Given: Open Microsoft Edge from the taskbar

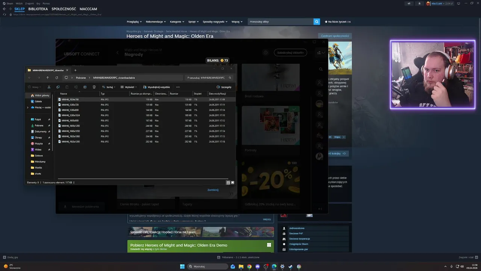Looking at the screenshot, I should point(274,266).
